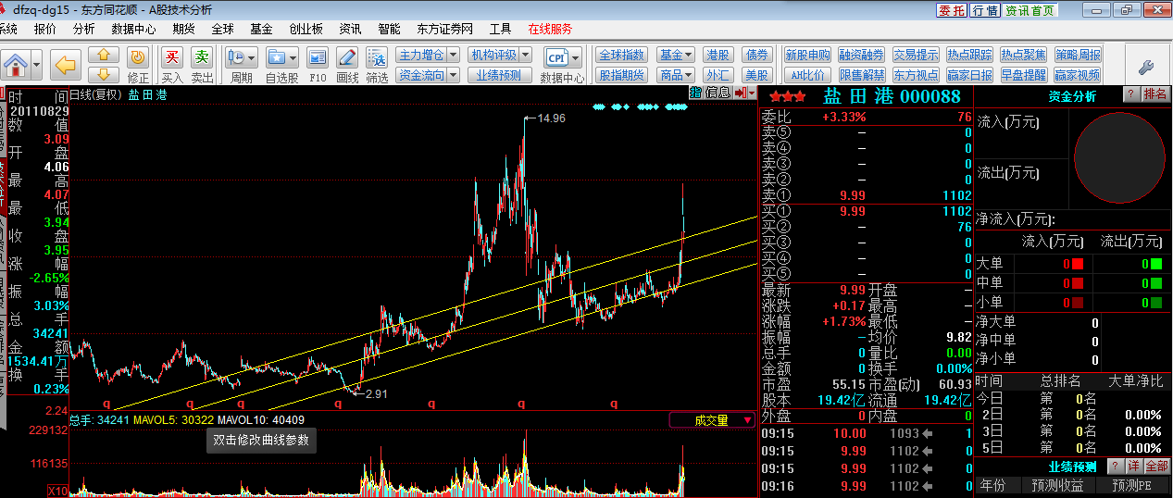Click the 盐田港 000088 stock title
Viewport: 1173px width, 498px height.
(x=892, y=96)
